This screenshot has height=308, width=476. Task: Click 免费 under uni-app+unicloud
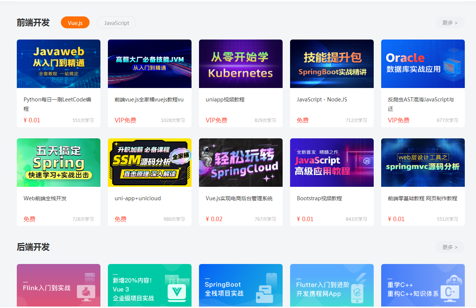click(x=121, y=219)
